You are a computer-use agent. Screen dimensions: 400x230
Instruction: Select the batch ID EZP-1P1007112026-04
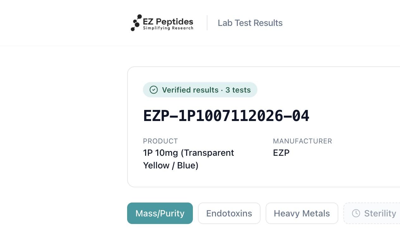pos(226,116)
